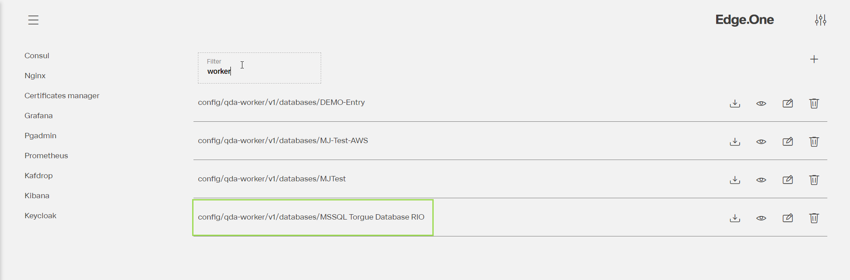Open the settings sliders icon

click(x=821, y=20)
